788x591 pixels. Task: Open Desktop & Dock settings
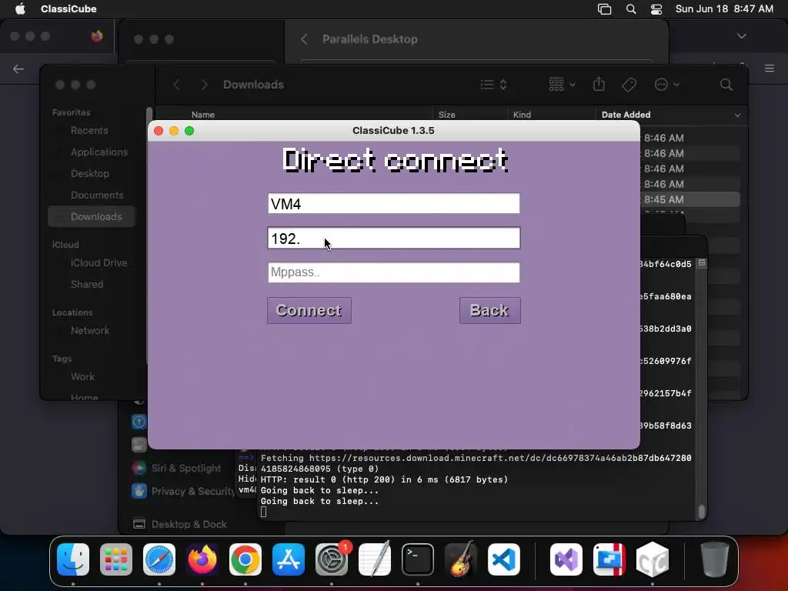click(x=179, y=524)
